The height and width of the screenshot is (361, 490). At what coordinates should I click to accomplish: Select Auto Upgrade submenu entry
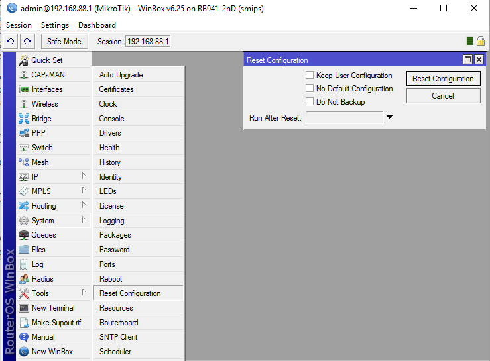tap(139, 75)
